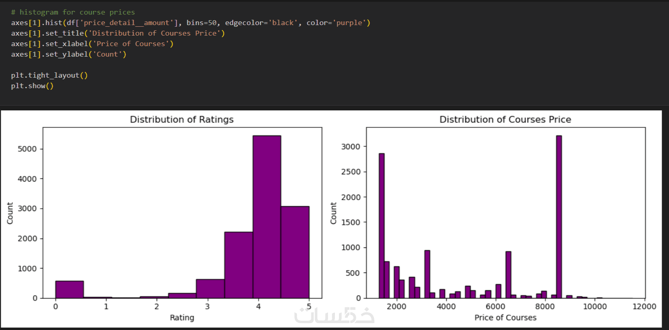Click the 5000 tick label on ratings y-axis
The height and width of the screenshot is (330, 669).
(27, 149)
